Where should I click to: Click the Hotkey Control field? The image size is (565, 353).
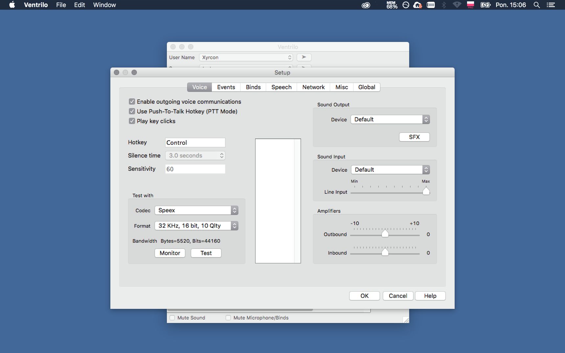195,143
